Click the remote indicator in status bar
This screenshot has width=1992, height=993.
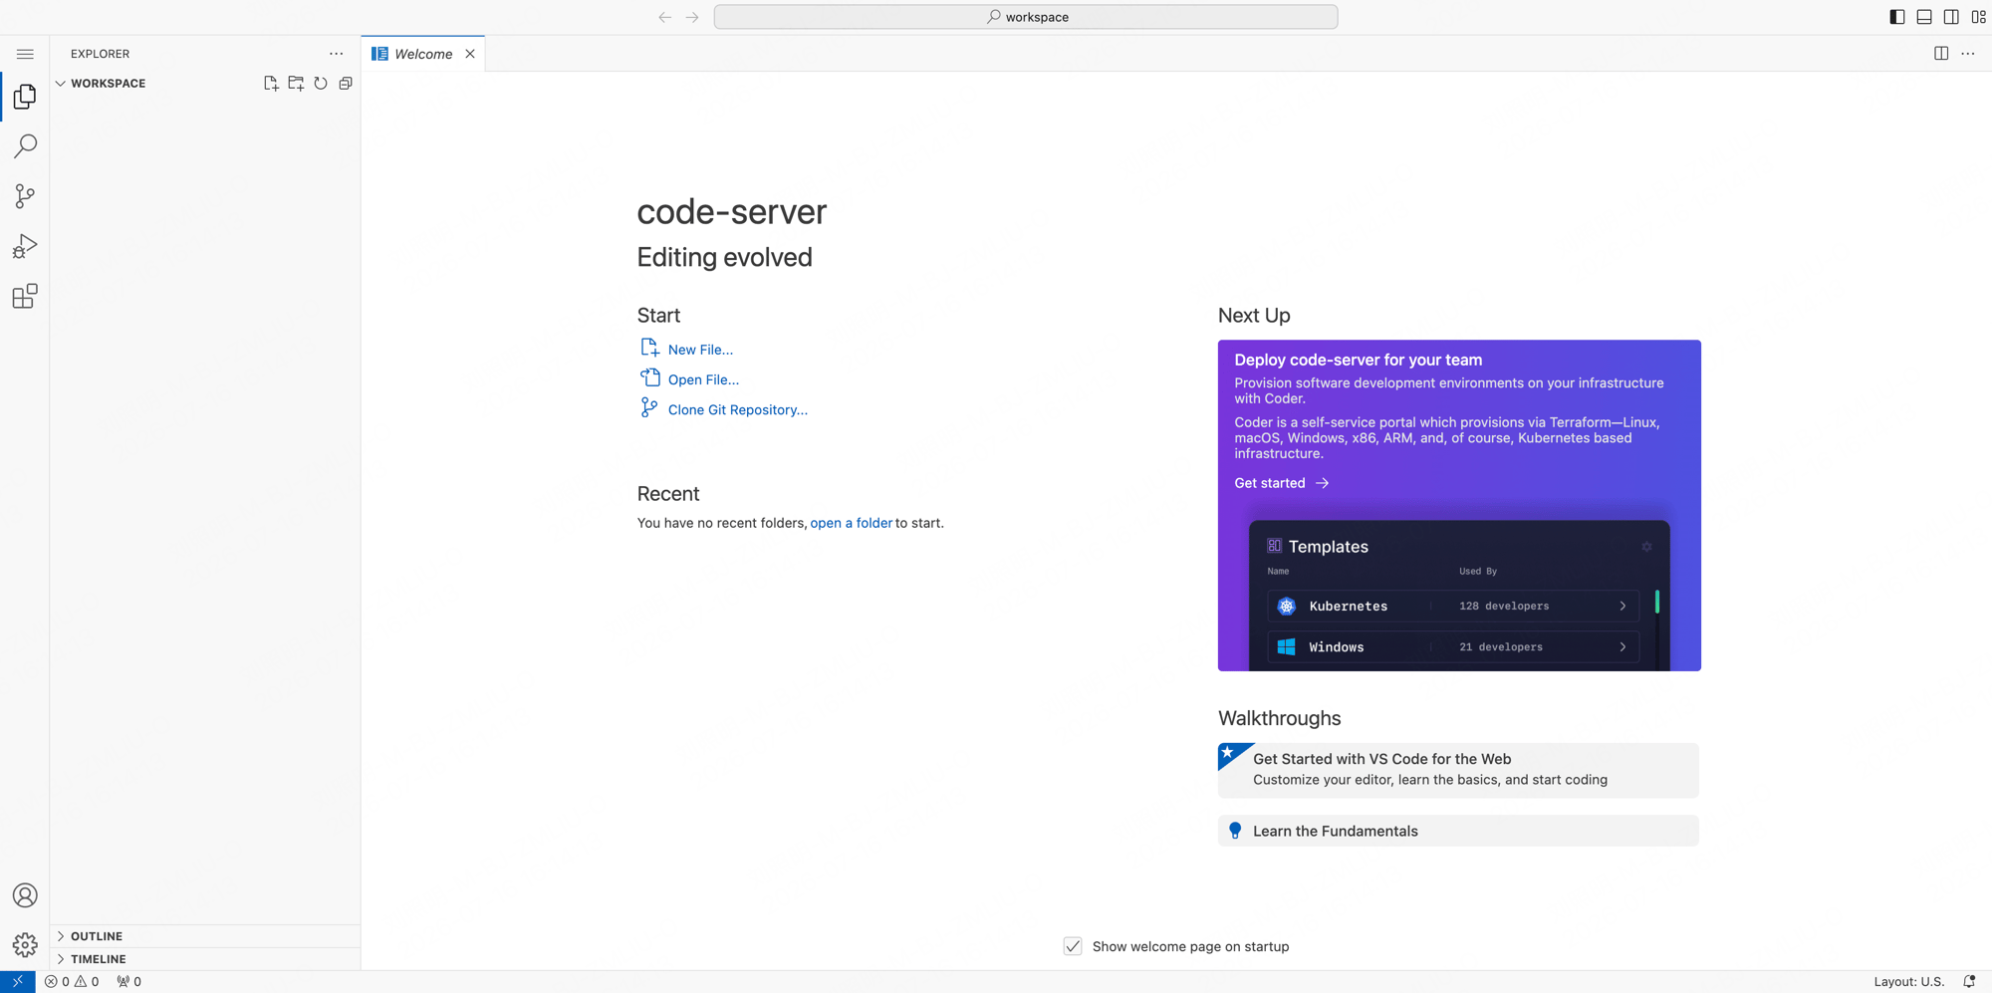[x=18, y=982]
